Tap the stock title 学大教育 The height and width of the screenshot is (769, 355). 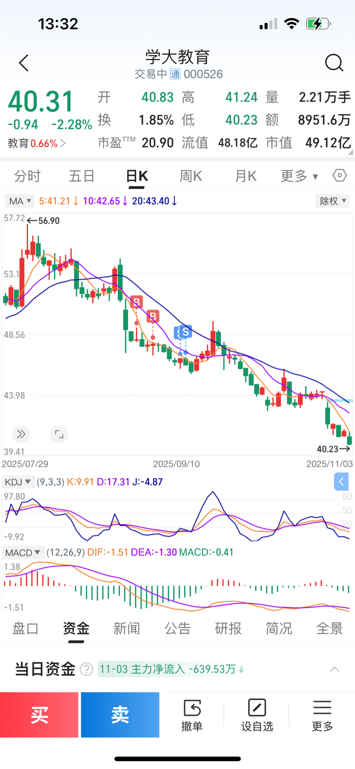[177, 57]
